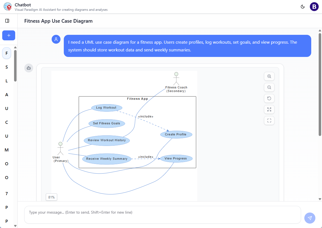Start a new chat with the plus button
Image resolution: width=322 pixels, height=228 pixels.
(x=9, y=35)
